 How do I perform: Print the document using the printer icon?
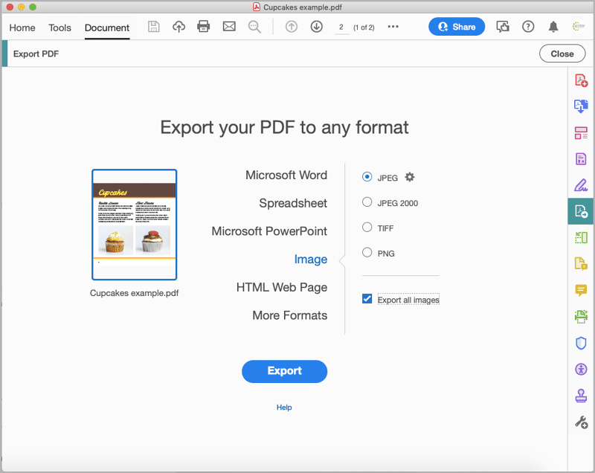click(203, 26)
